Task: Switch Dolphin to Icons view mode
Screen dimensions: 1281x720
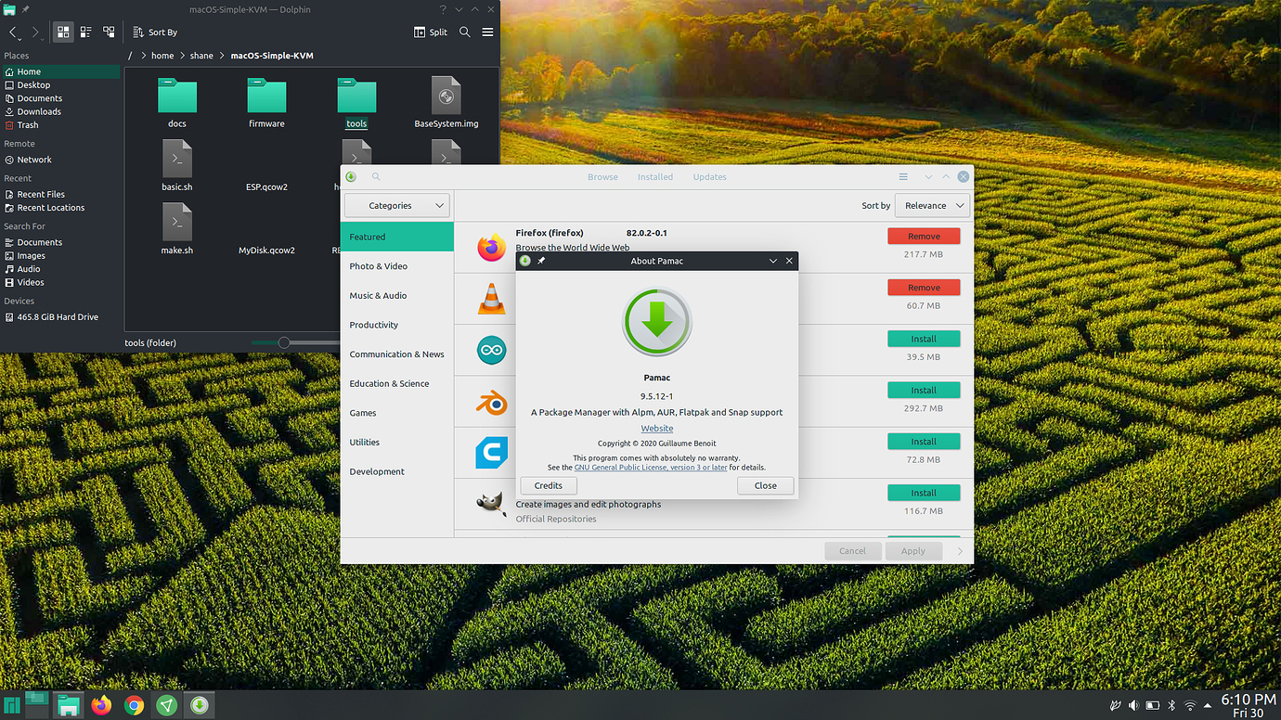Action: [63, 32]
